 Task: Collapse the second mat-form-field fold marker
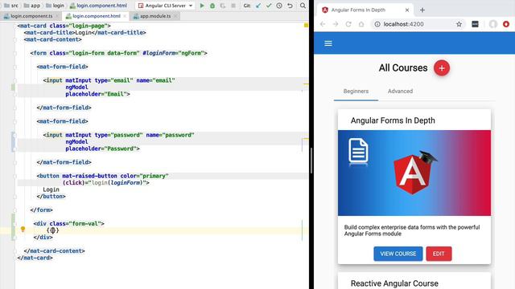(x=14, y=121)
